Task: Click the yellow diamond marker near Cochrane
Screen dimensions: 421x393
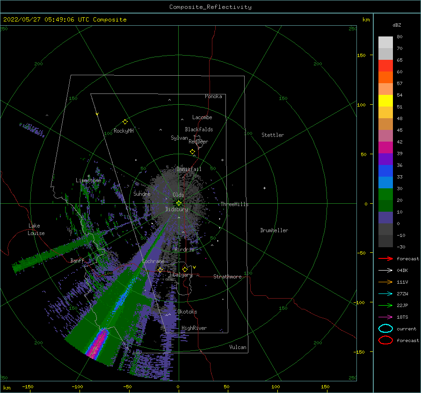Action: pyautogui.click(x=160, y=270)
